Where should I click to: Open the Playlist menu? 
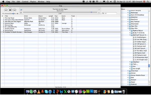pos(33,2)
